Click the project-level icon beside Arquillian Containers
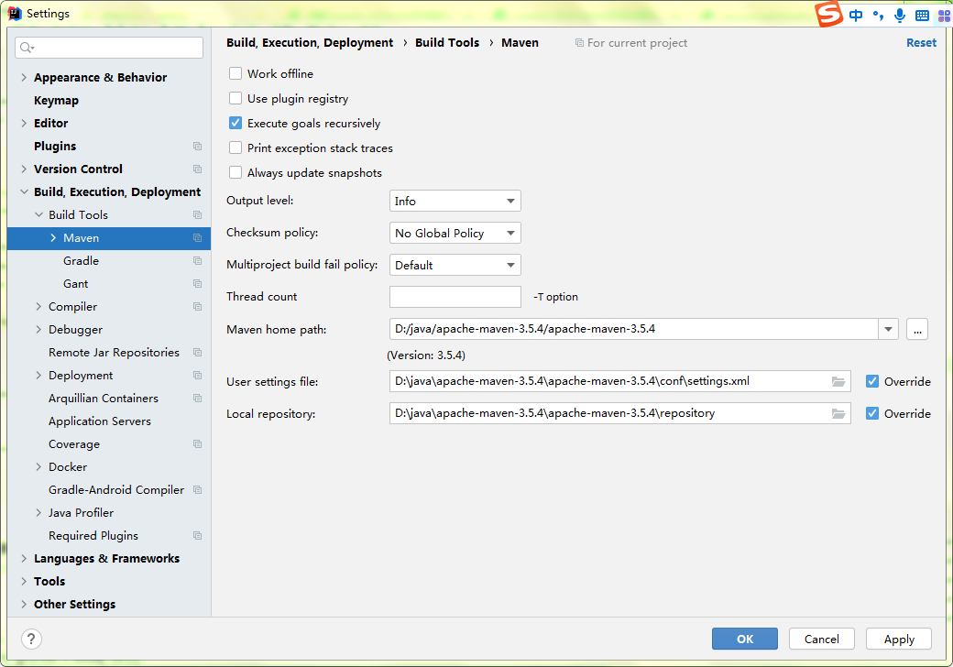The image size is (953, 667). (198, 399)
